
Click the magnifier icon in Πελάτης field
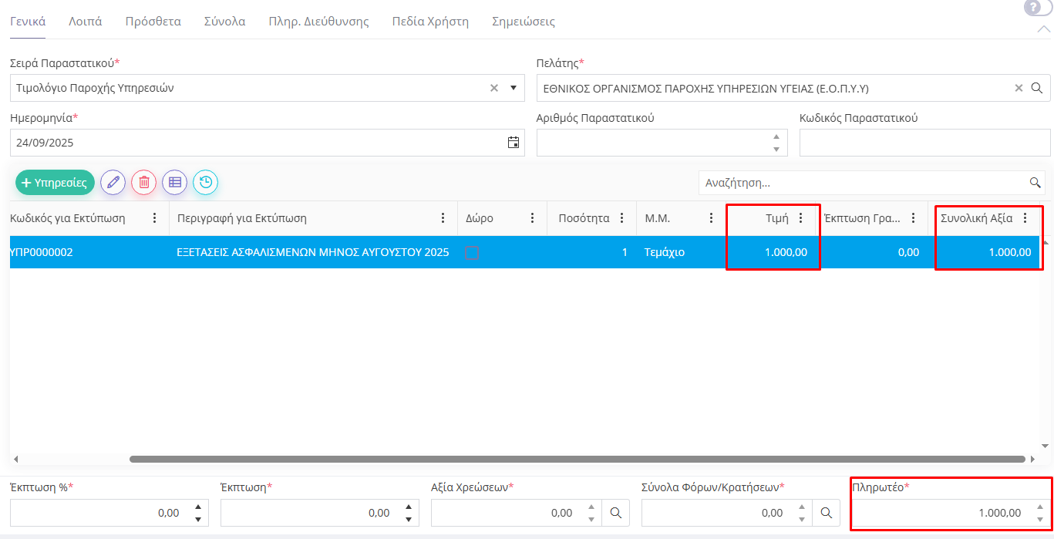click(1037, 88)
